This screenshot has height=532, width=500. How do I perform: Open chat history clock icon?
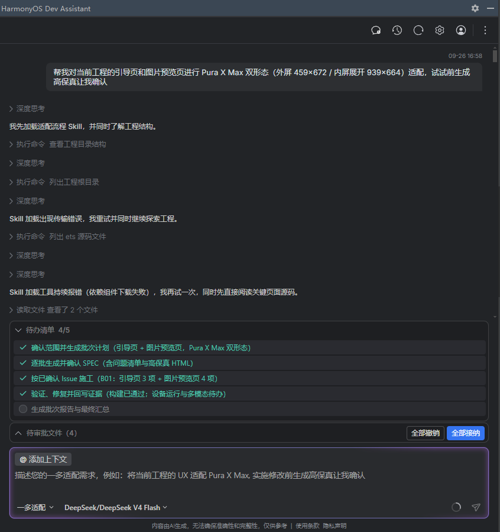point(397,31)
